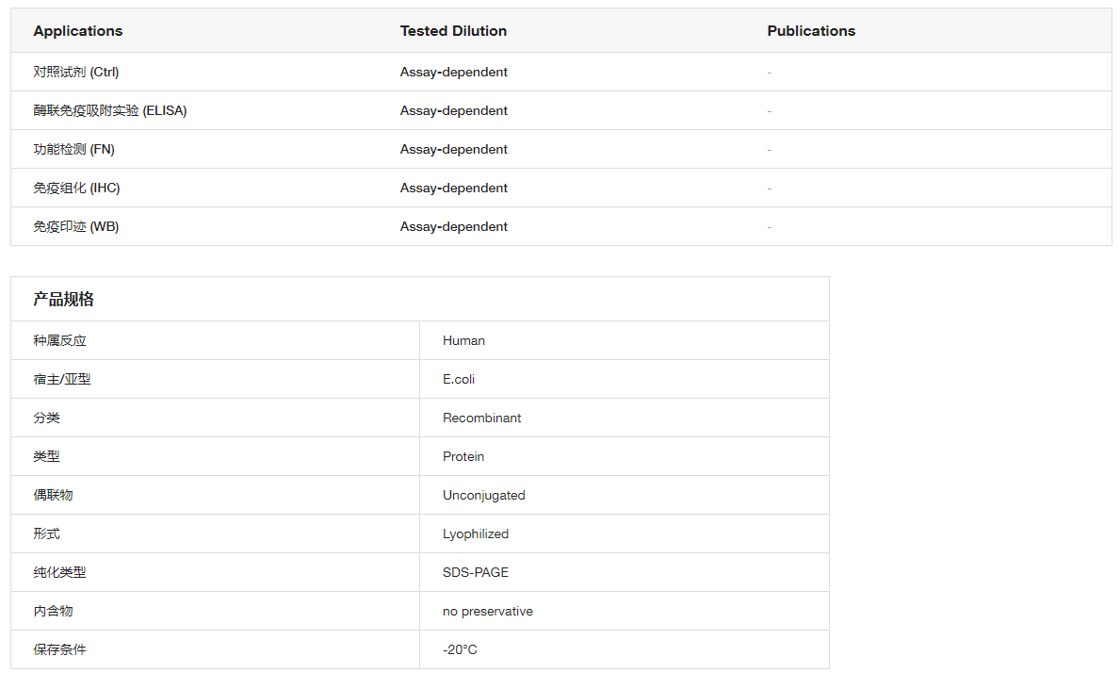Select the 免疫印迹 (WB) application
This screenshot has height=673, width=1120.
pos(75,226)
